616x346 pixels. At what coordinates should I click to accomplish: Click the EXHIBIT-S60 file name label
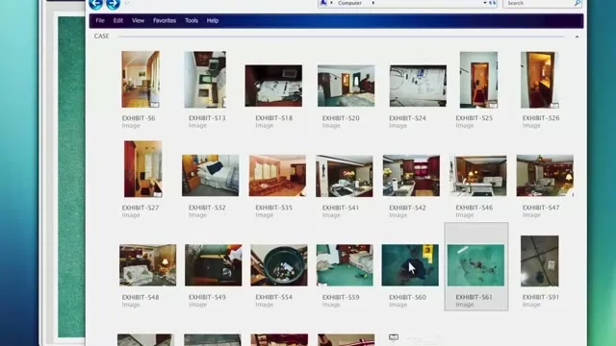coord(407,297)
